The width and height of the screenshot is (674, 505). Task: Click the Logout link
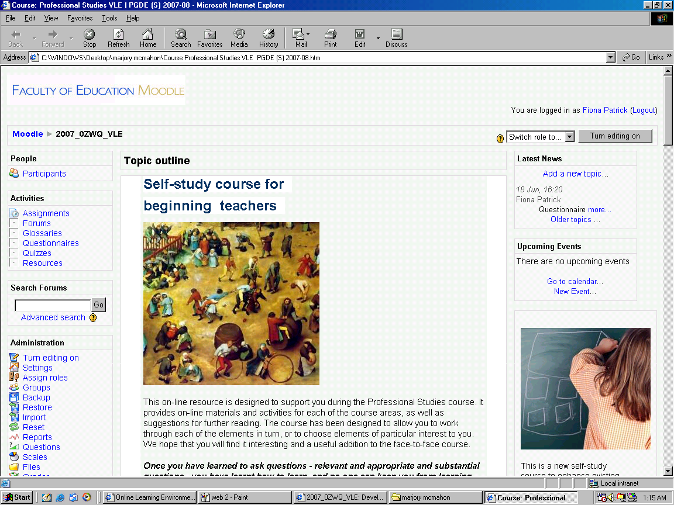[x=644, y=110]
